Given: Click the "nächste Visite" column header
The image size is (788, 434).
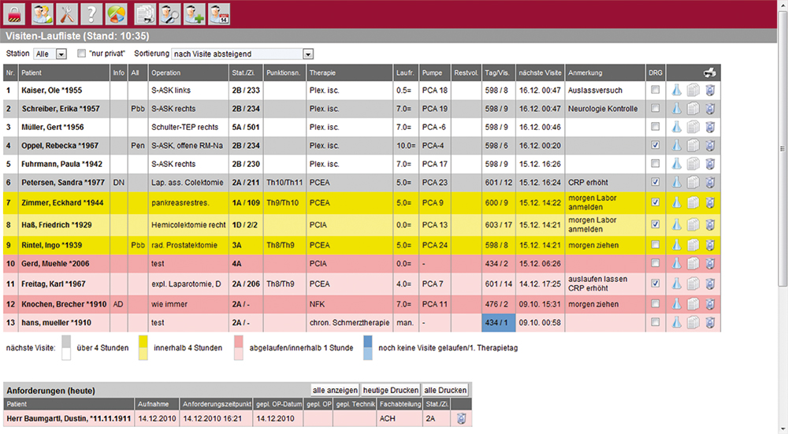Looking at the screenshot, I should tap(540, 72).
